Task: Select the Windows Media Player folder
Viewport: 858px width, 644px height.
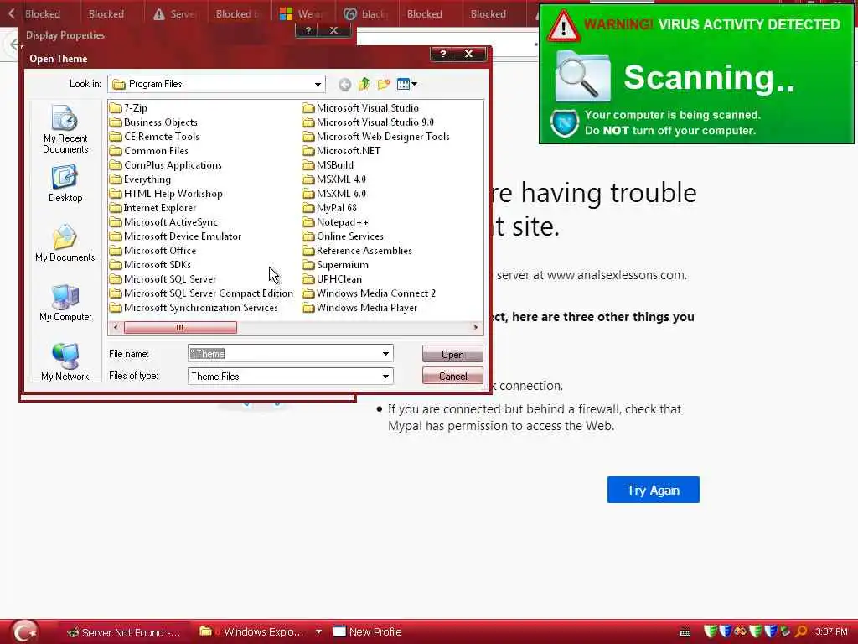Action: tap(360, 307)
